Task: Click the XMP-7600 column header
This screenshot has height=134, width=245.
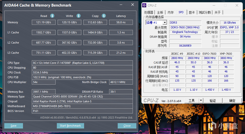Action: (226, 54)
